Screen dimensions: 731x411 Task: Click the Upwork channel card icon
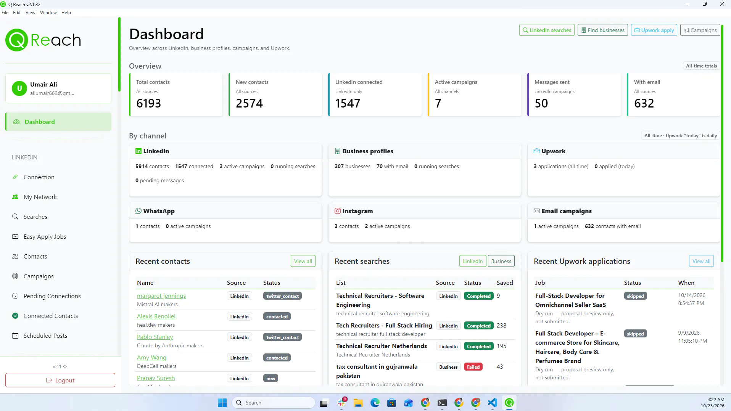(x=537, y=151)
